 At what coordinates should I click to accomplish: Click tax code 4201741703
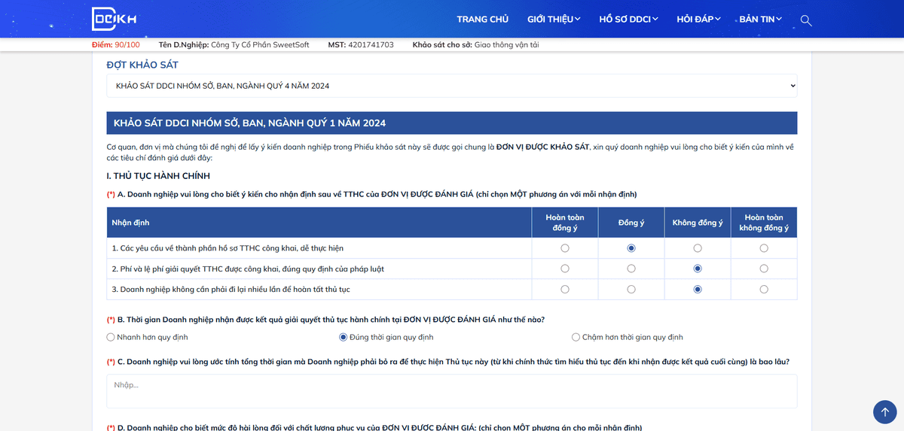(x=371, y=45)
